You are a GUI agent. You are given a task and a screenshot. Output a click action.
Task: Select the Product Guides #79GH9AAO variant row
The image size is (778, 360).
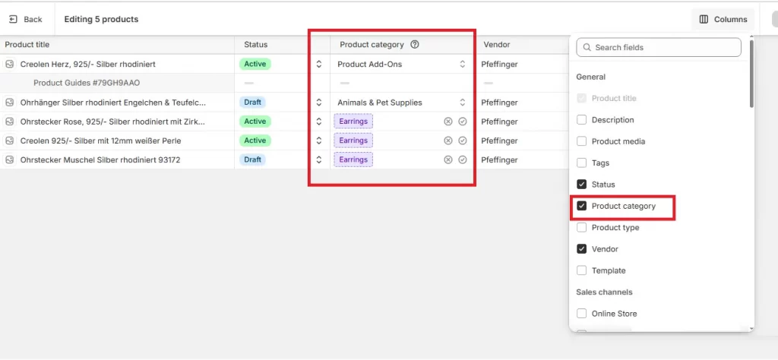[x=87, y=84]
